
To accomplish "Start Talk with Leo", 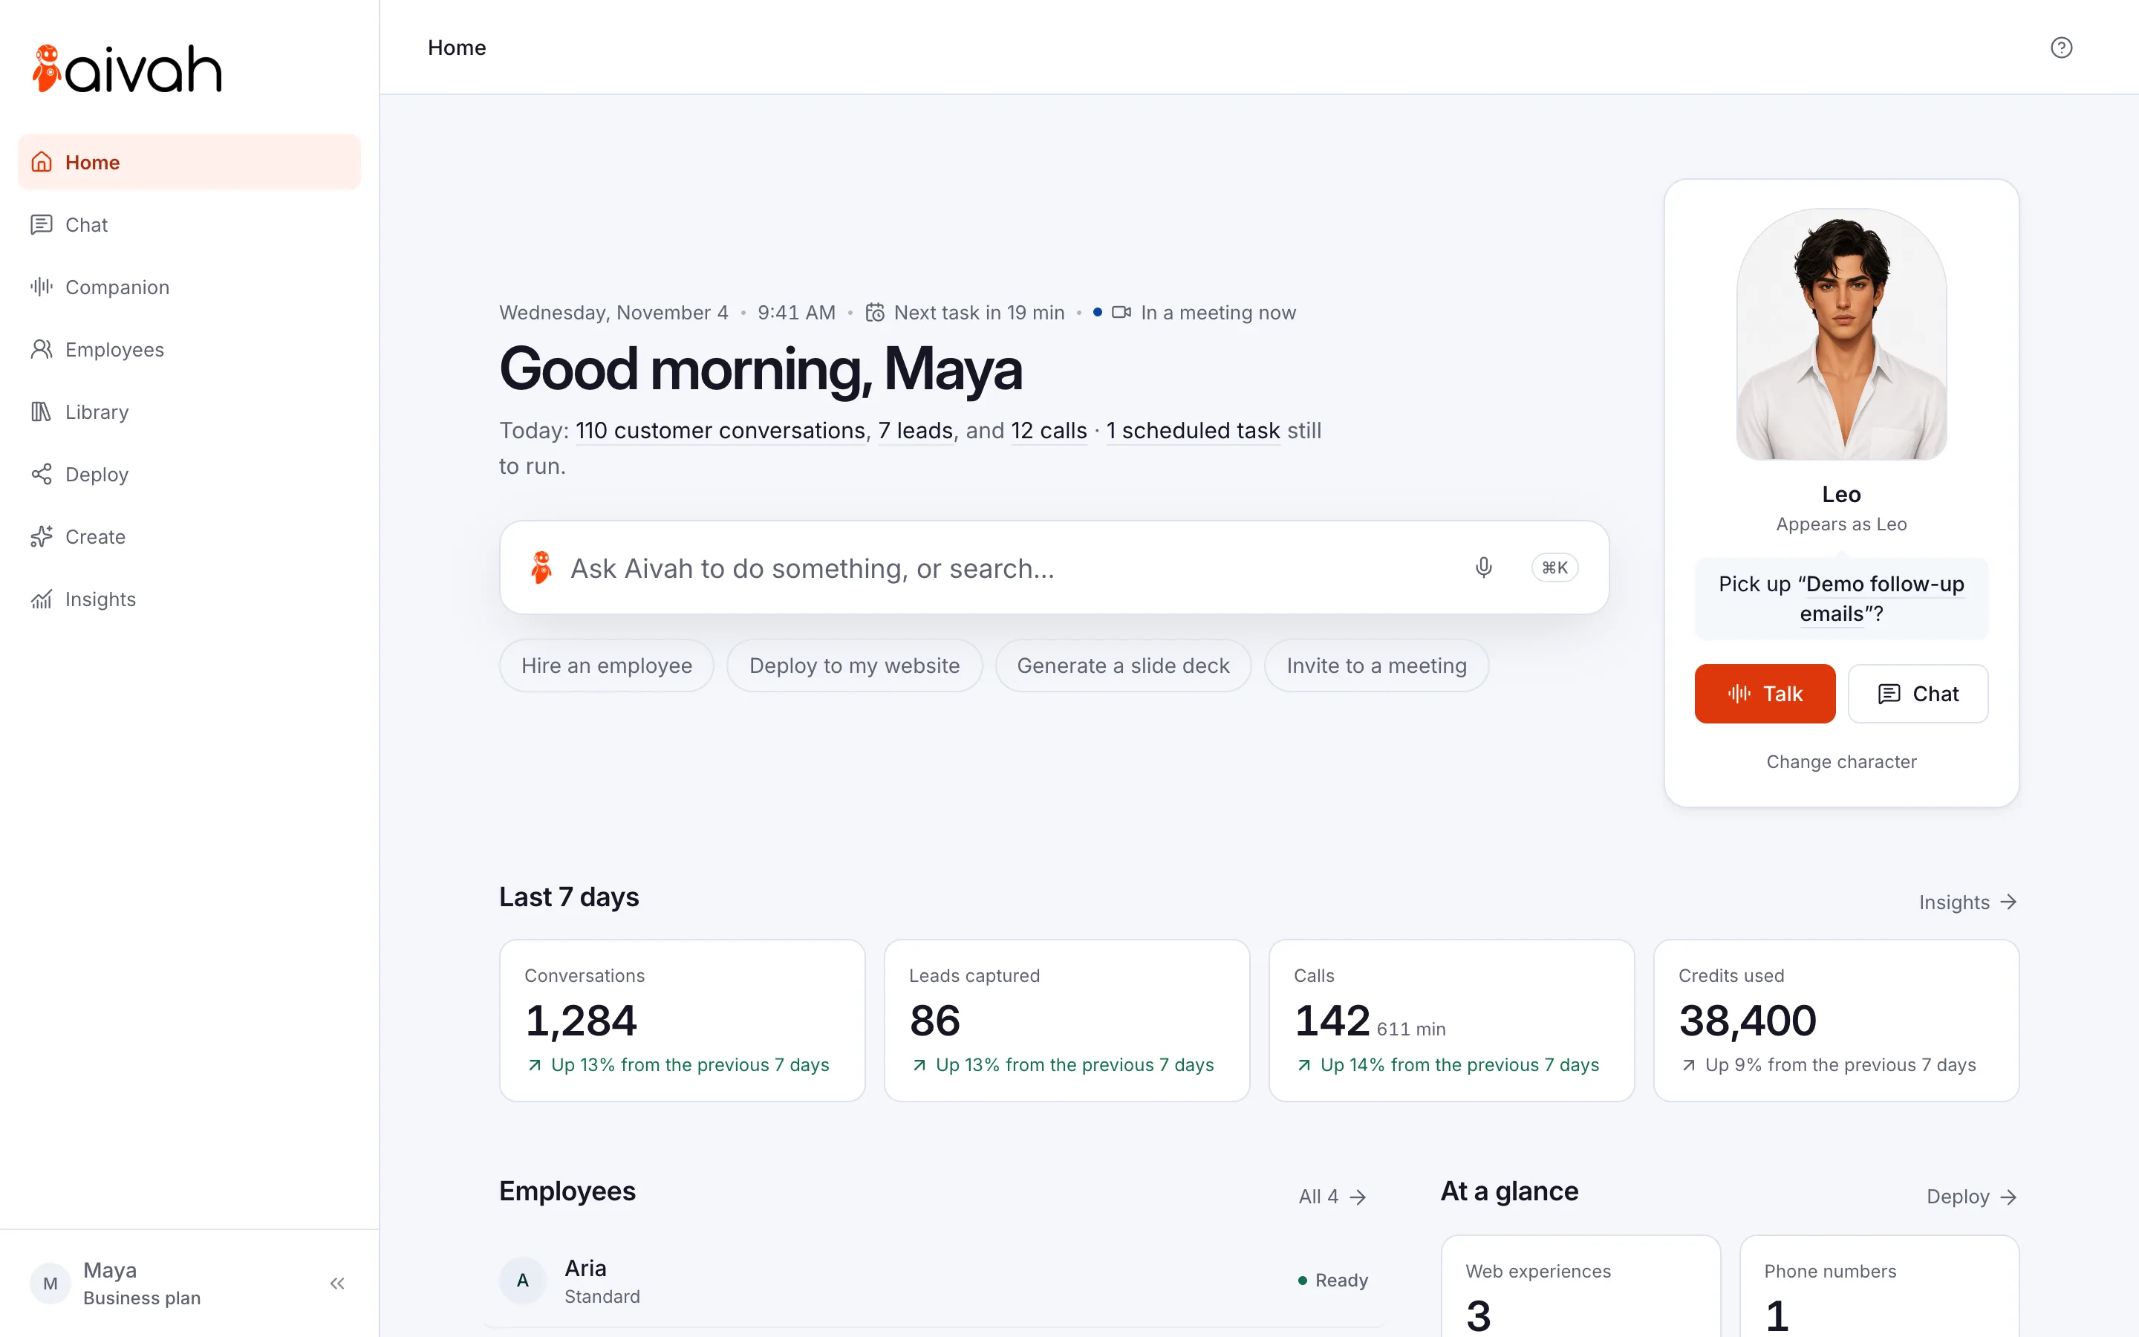I will pyautogui.click(x=1764, y=693).
